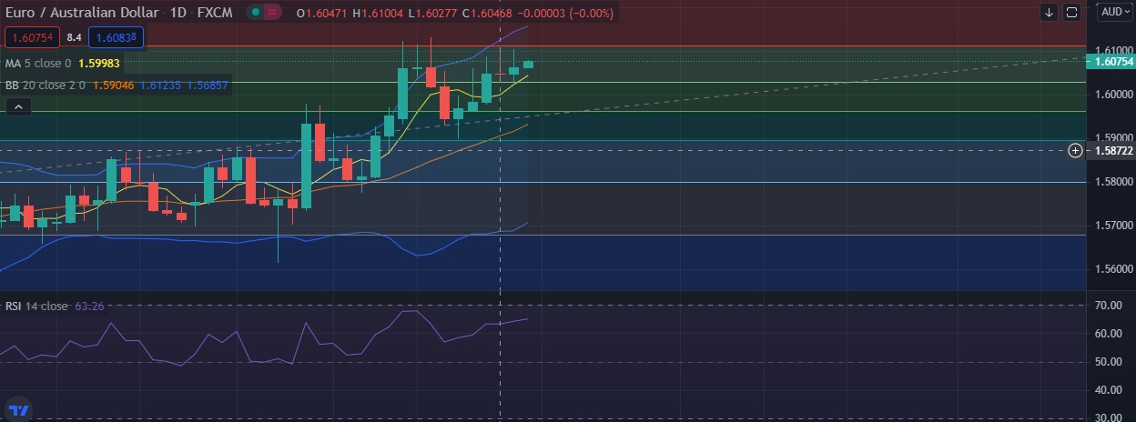Click the current price label 1.60754 on axis
This screenshot has width=1136, height=422.
click(x=1113, y=62)
